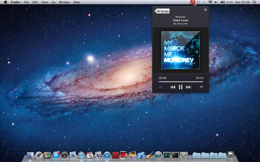Open the File menu
This screenshot has height=162, width=260.
[26, 2]
